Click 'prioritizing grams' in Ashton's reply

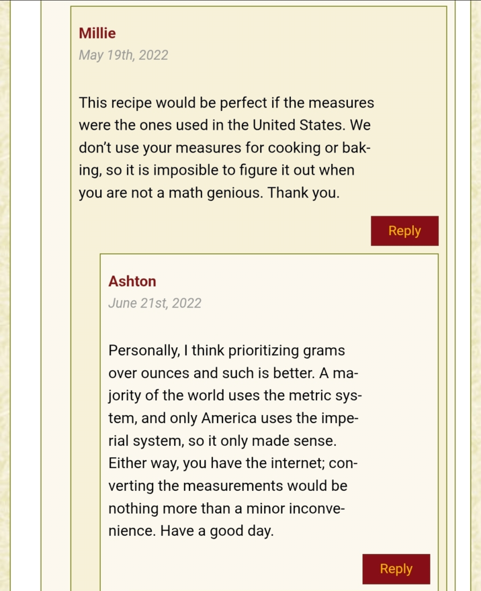click(286, 351)
